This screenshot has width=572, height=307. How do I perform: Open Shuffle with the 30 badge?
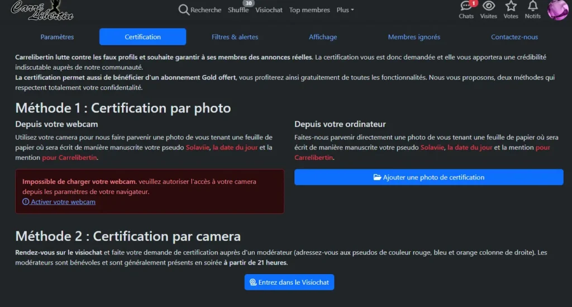coord(239,10)
